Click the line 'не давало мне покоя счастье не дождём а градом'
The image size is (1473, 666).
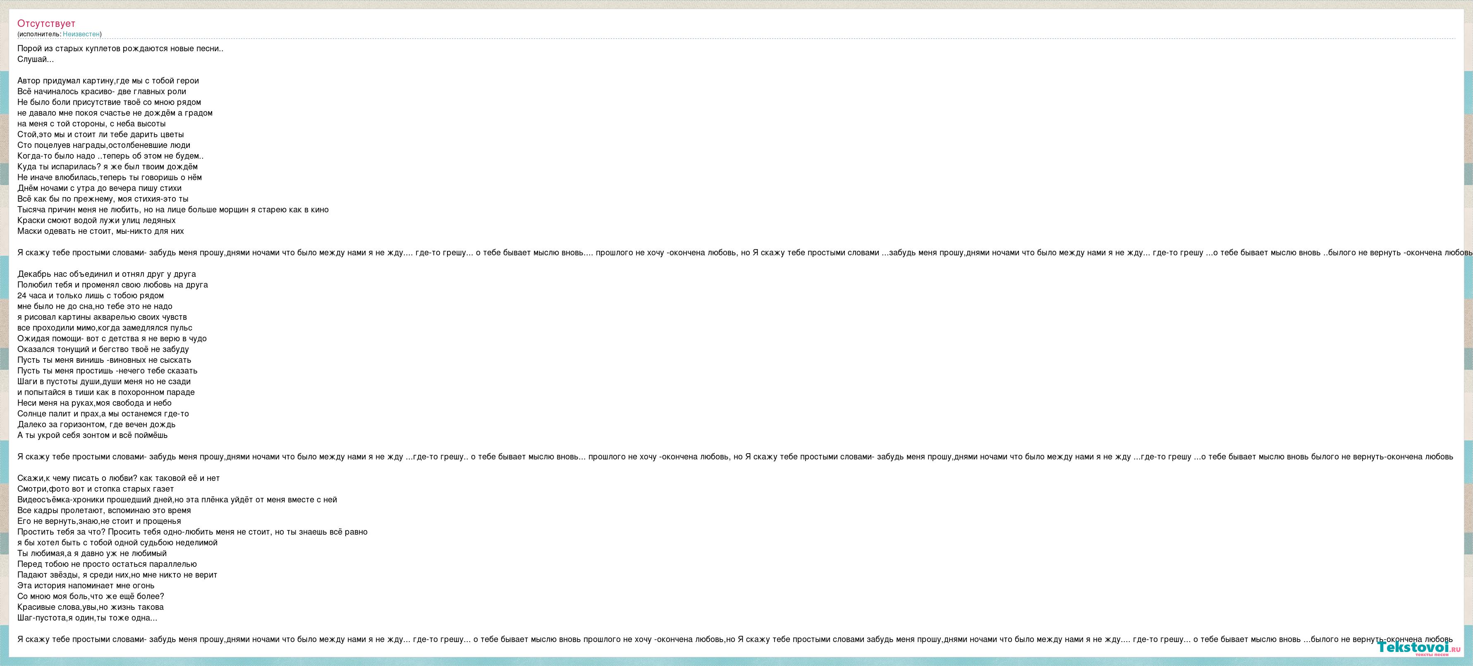115,113
